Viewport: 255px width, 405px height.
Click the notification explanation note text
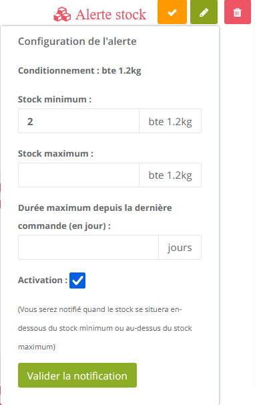point(105,328)
